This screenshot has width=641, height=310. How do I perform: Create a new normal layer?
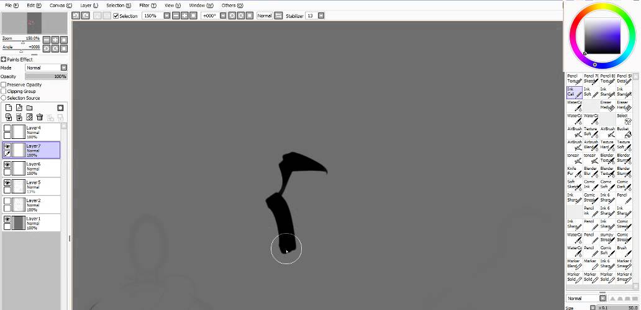click(9, 108)
